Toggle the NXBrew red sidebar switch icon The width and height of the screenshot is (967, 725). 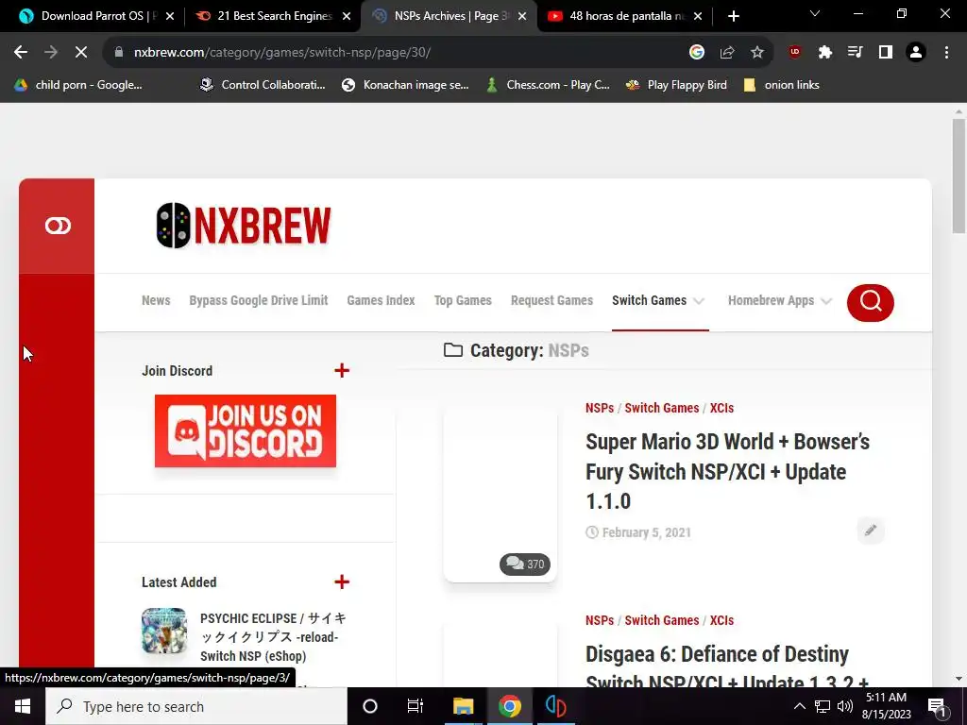58,226
